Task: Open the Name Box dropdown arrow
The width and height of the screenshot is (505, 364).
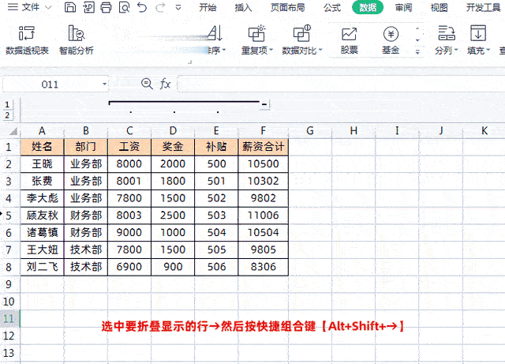Action: pos(104,84)
